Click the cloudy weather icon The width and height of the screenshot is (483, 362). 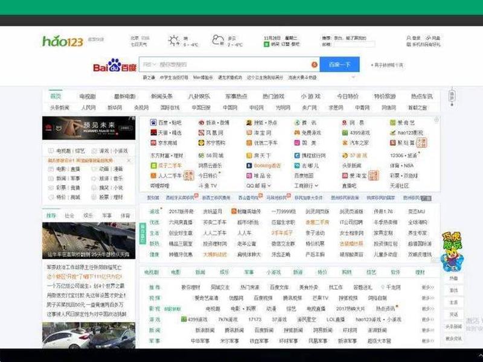(218, 40)
